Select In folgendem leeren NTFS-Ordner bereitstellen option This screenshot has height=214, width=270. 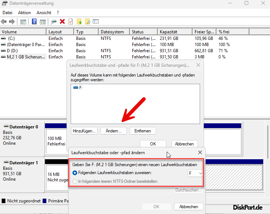[x=75, y=181]
